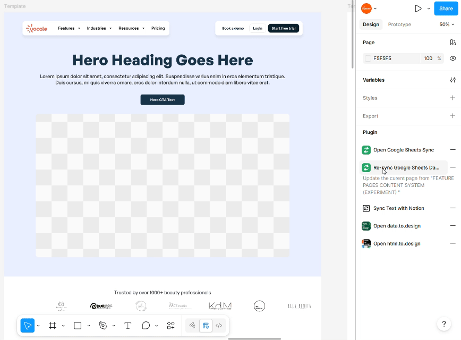This screenshot has height=340, width=461.
Task: Select the checkerboard hero image placeholder
Action: coord(163,185)
